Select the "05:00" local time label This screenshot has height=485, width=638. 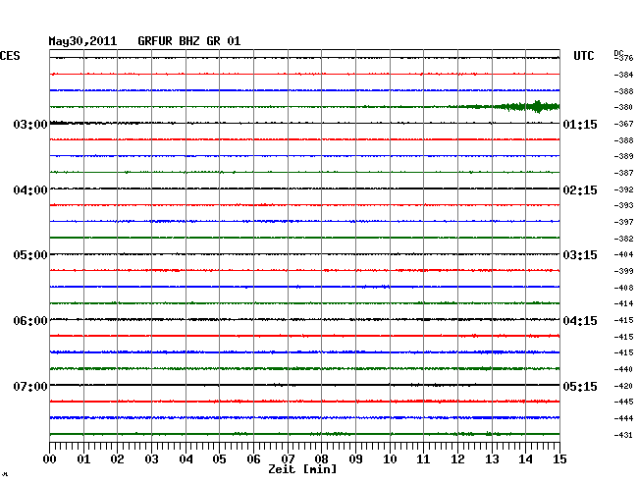tap(30, 255)
